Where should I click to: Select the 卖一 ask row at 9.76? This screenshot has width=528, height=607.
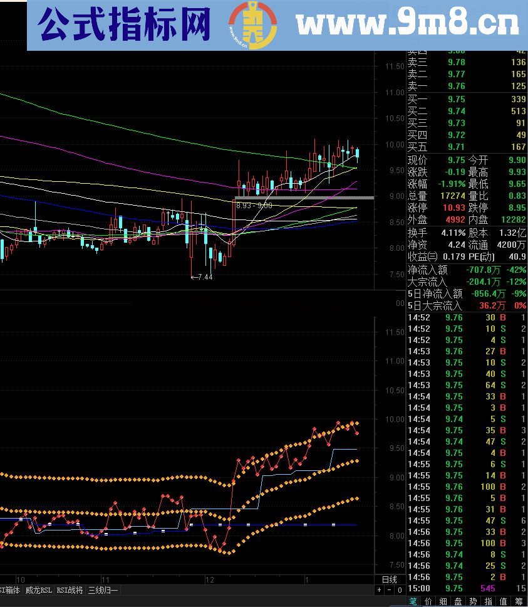coord(467,86)
